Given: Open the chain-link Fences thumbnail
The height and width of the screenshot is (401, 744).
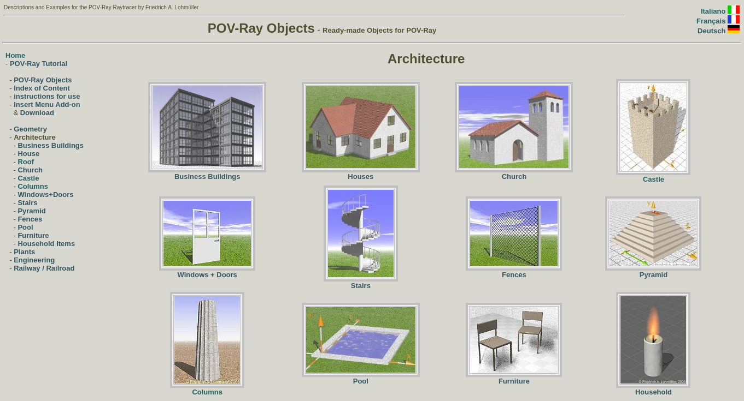Looking at the screenshot, I should pyautogui.click(x=513, y=234).
